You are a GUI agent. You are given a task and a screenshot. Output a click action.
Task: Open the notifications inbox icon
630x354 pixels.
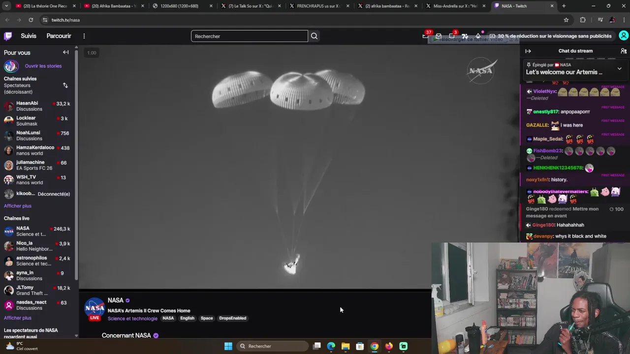click(439, 36)
